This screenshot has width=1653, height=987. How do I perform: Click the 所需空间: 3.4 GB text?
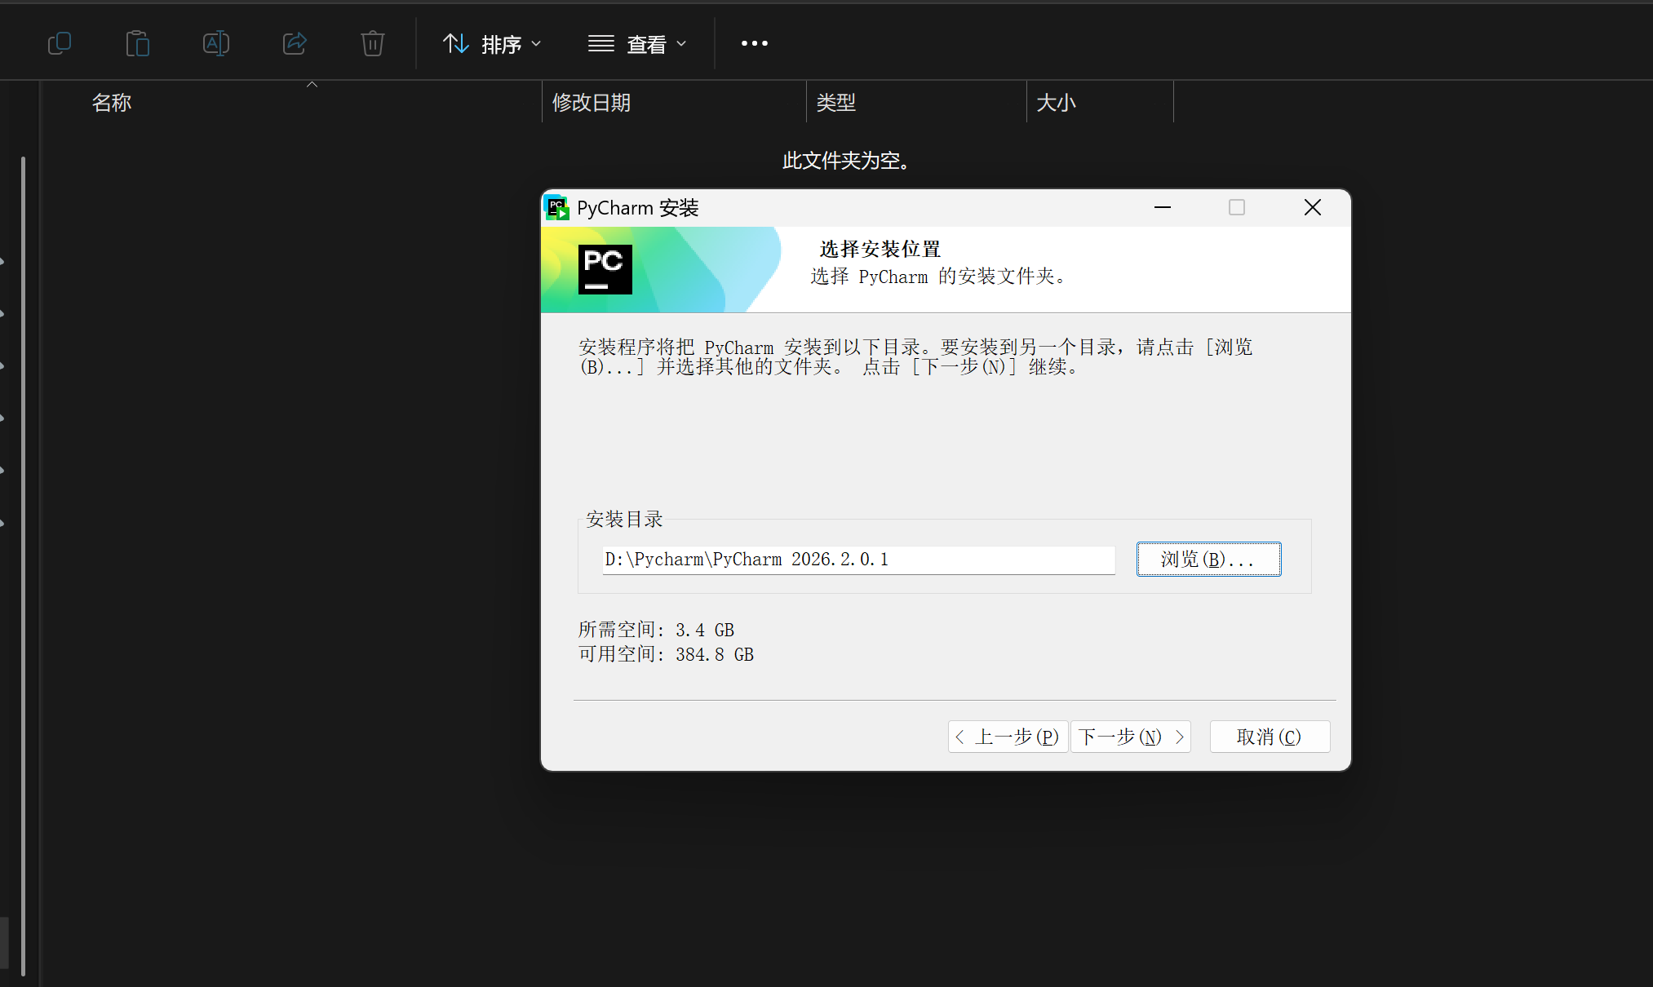(x=656, y=630)
